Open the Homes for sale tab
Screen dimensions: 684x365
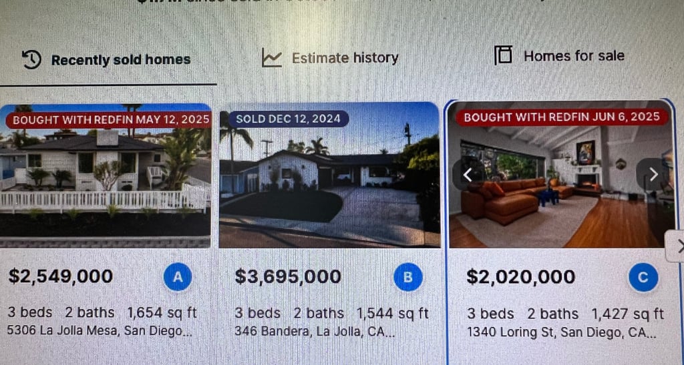[574, 56]
